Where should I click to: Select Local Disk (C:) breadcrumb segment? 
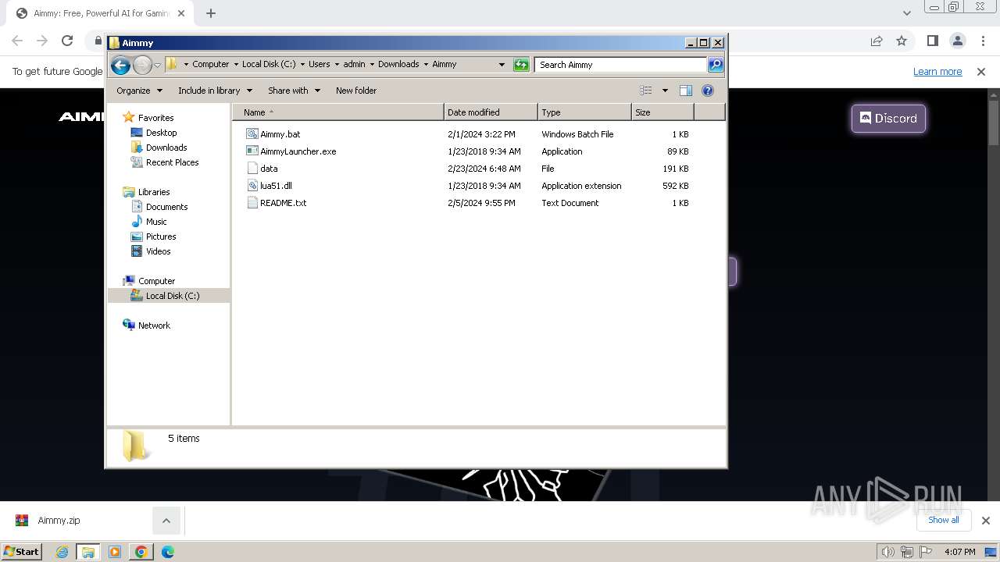click(x=269, y=64)
